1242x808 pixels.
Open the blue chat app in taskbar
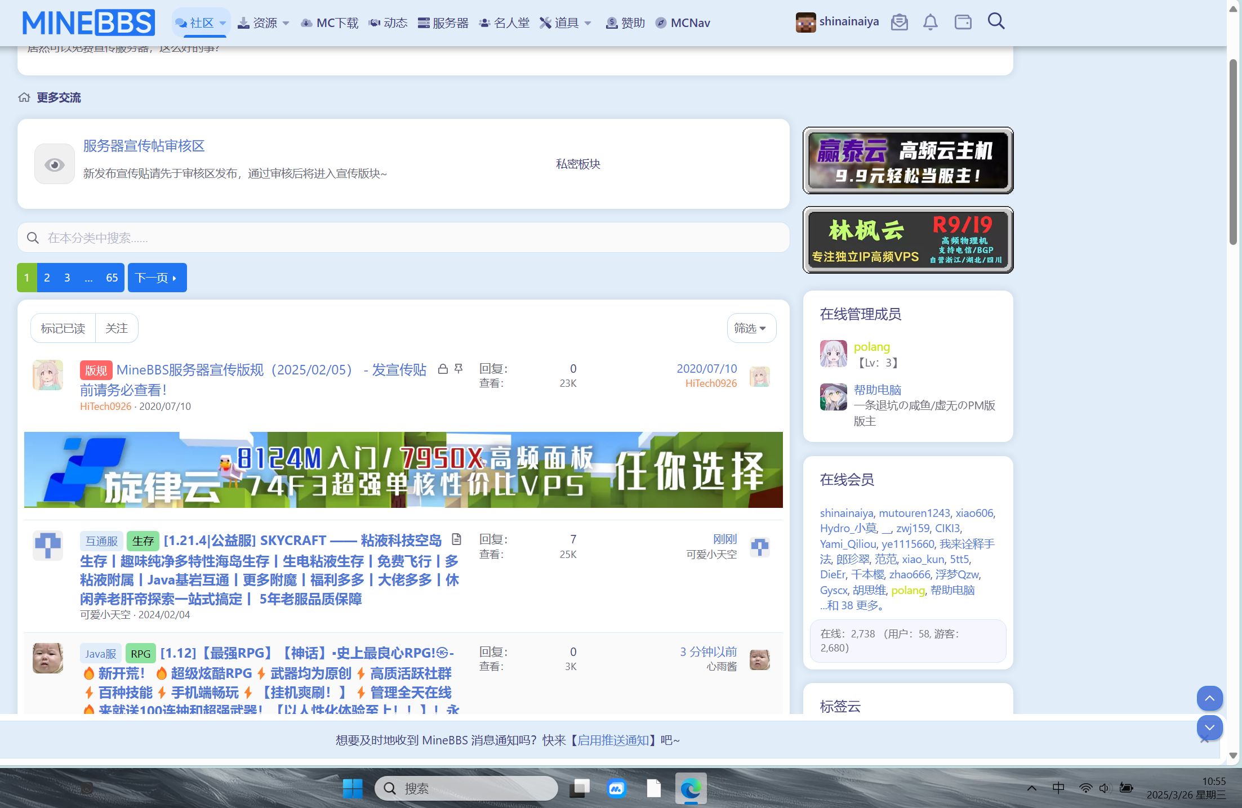pos(616,788)
